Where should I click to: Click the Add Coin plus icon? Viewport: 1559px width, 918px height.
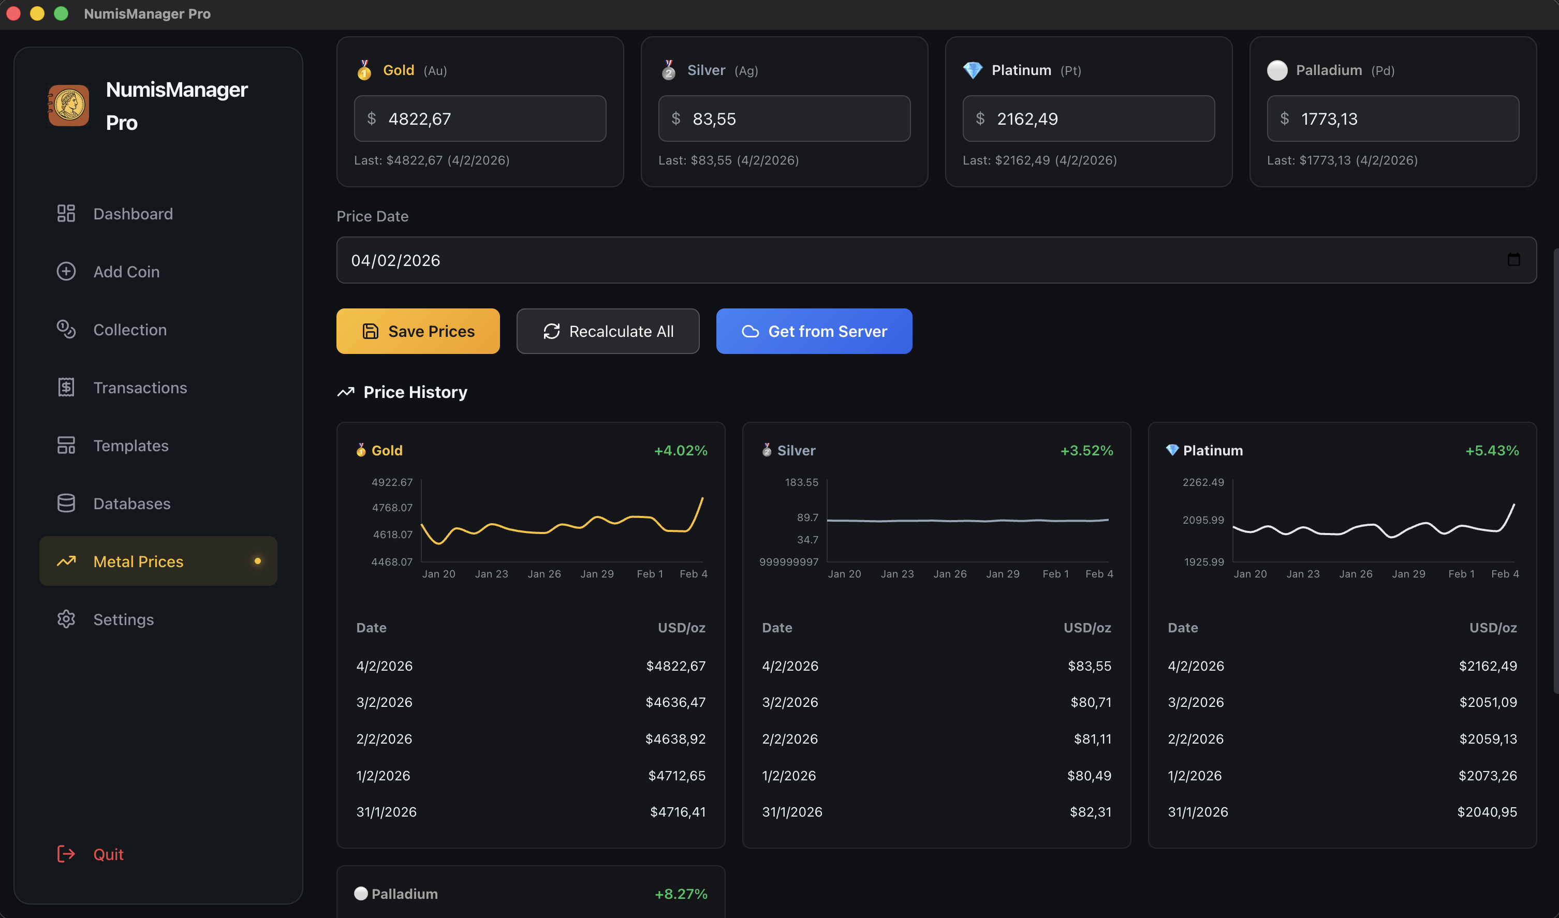click(x=66, y=271)
